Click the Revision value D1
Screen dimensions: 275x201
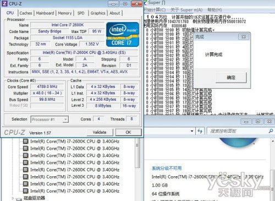pyautogui.click(x=129, y=66)
